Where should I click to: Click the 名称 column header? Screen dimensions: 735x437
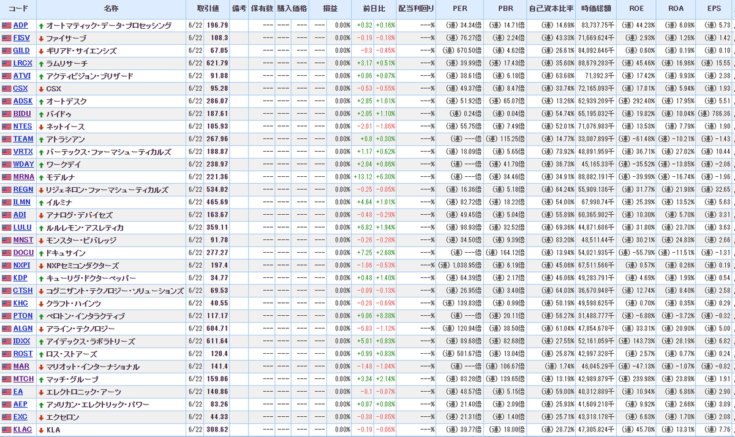111,9
